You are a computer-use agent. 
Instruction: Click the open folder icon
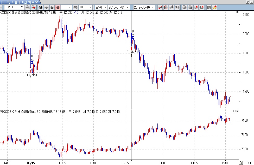[x=215, y=7]
